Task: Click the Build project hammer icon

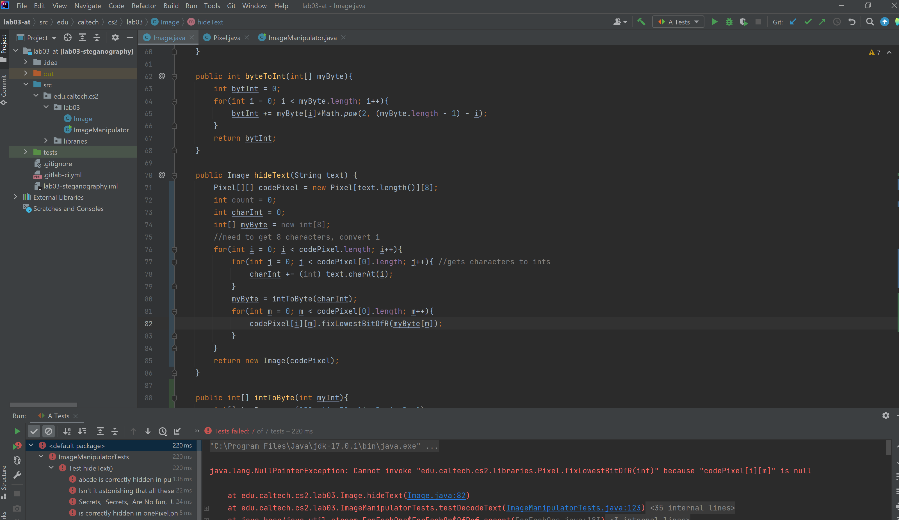Action: click(x=641, y=22)
